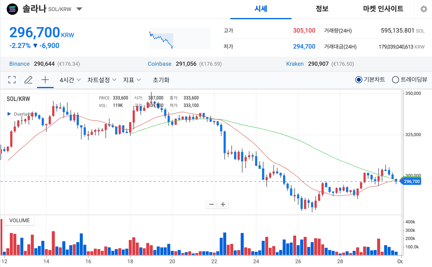Expand the SOL/KRW pair selector chevron

pyautogui.click(x=79, y=9)
